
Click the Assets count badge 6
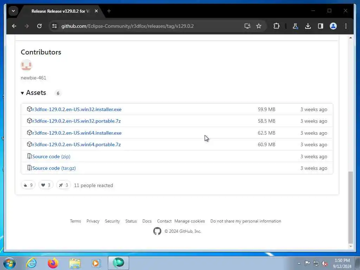(58, 93)
